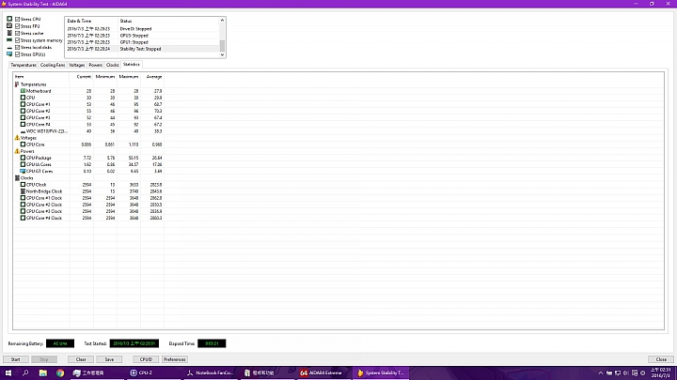
Task: Select the Stability Test: Stopped log entry
Action: point(143,49)
